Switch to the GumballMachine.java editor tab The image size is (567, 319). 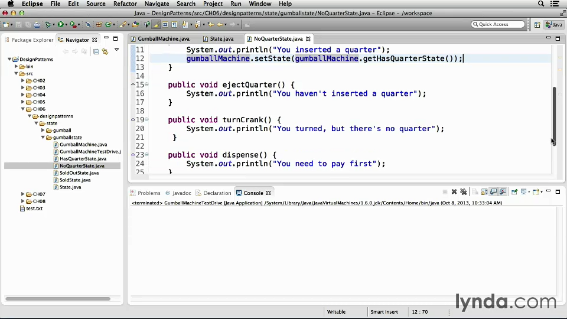click(160, 39)
